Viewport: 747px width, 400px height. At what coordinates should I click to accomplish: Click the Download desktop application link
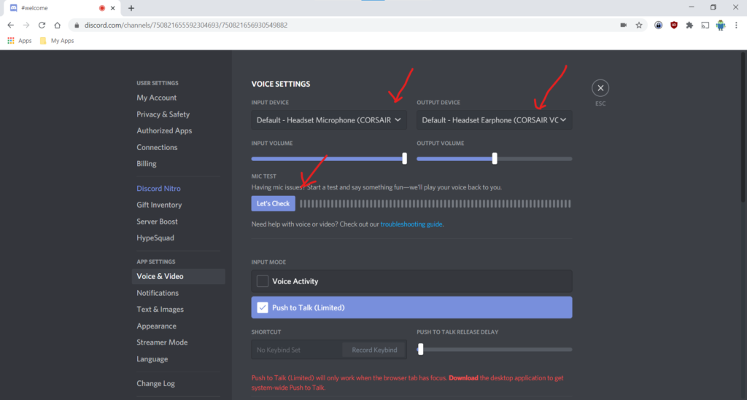(x=463, y=378)
